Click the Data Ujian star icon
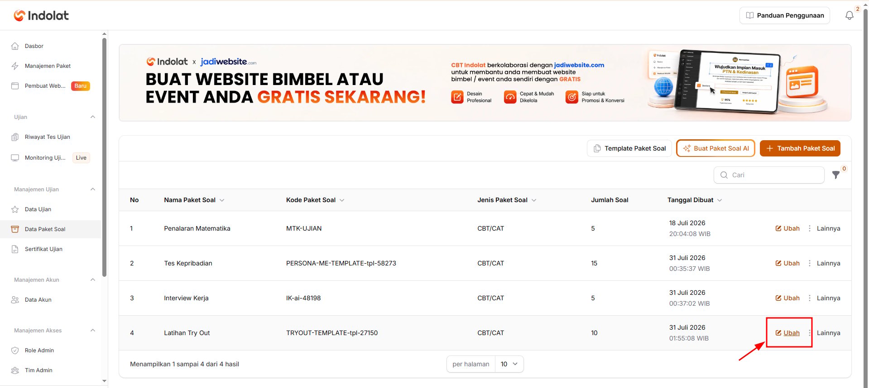The width and height of the screenshot is (869, 388). pos(15,209)
